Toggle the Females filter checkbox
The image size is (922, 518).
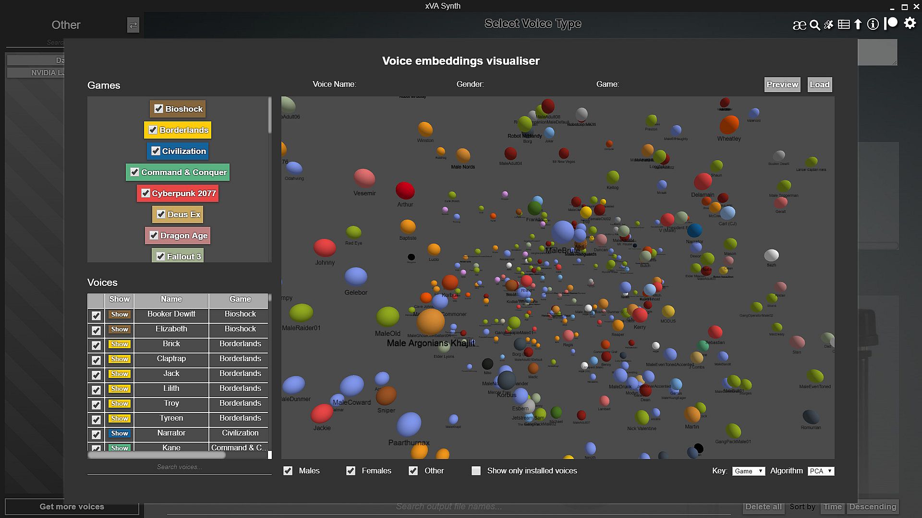[351, 471]
